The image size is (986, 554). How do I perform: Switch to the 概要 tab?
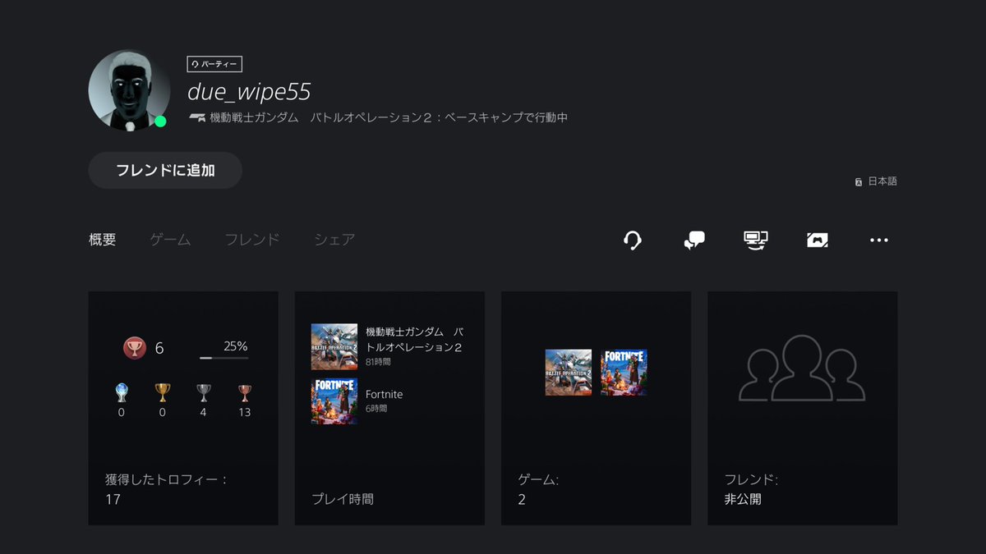coord(103,240)
